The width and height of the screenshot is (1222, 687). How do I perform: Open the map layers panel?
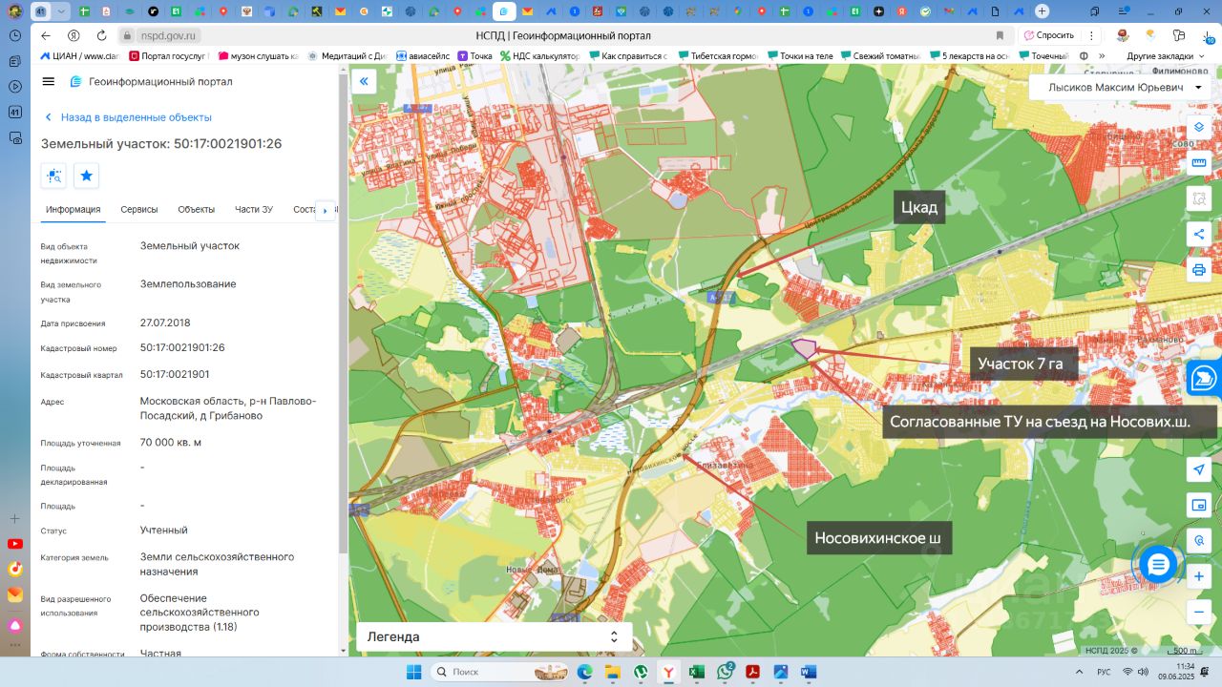(x=1199, y=128)
